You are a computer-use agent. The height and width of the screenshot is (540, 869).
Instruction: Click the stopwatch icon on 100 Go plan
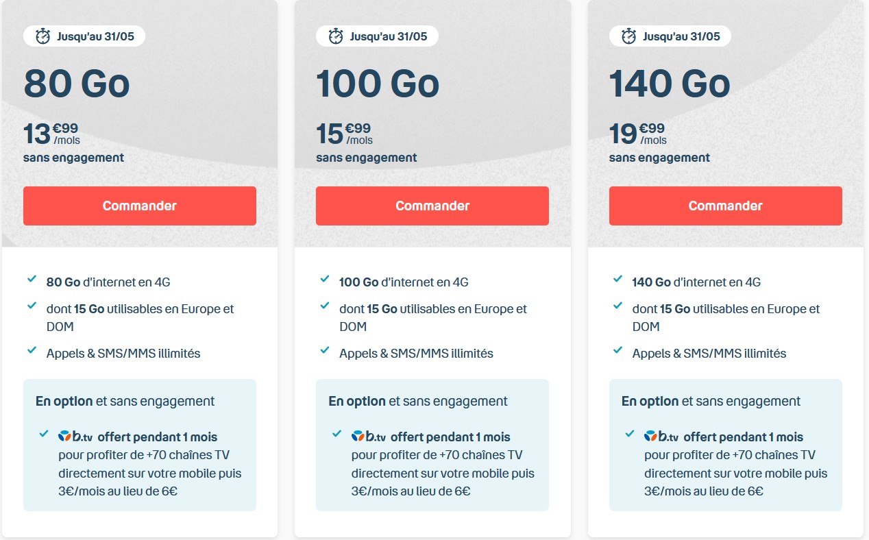tap(336, 36)
